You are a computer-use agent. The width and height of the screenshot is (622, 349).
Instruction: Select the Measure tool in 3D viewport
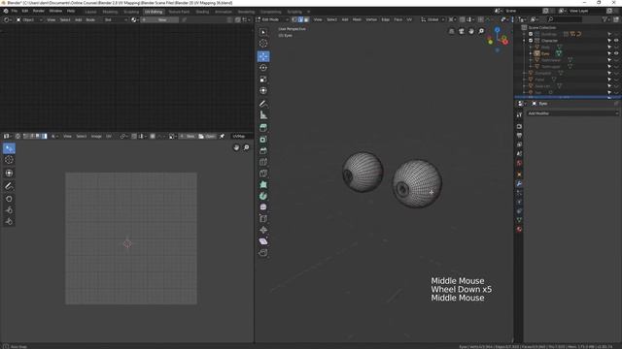(263, 115)
